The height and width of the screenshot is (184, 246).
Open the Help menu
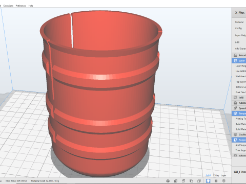tap(31, 6)
